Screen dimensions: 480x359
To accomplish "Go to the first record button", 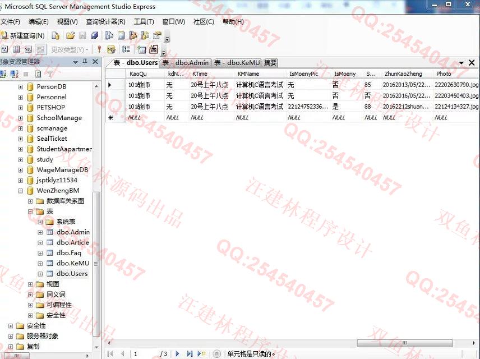I will [x=110, y=354].
